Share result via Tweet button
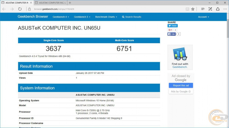Viewport: 229px width, 128px height. 172,26
